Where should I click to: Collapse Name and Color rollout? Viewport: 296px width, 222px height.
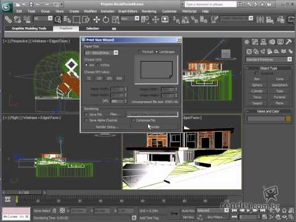268,111
